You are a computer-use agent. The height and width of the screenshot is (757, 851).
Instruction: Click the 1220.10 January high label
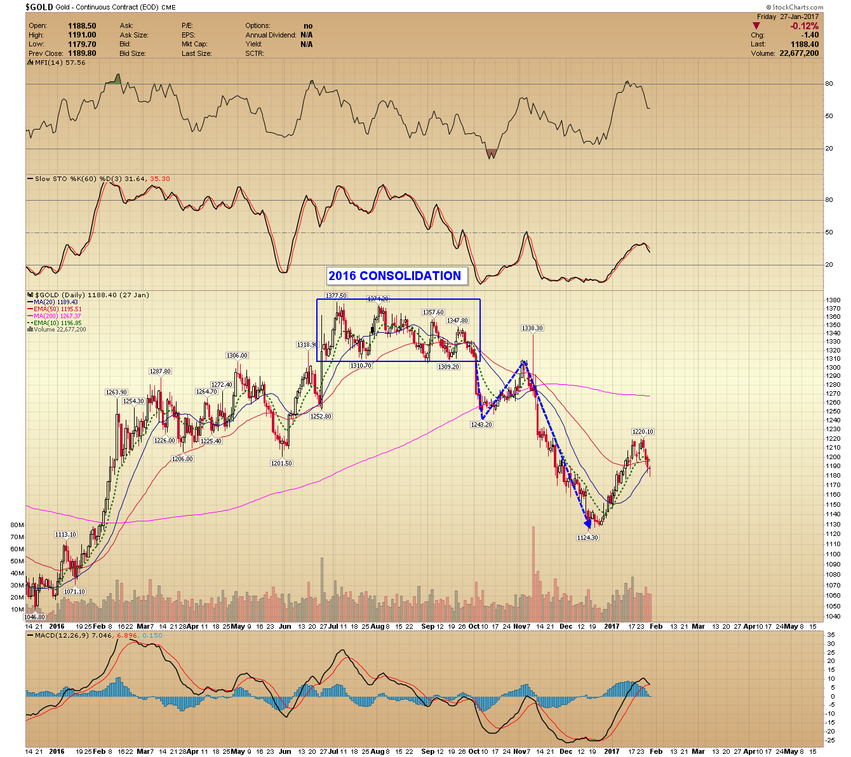pos(643,432)
